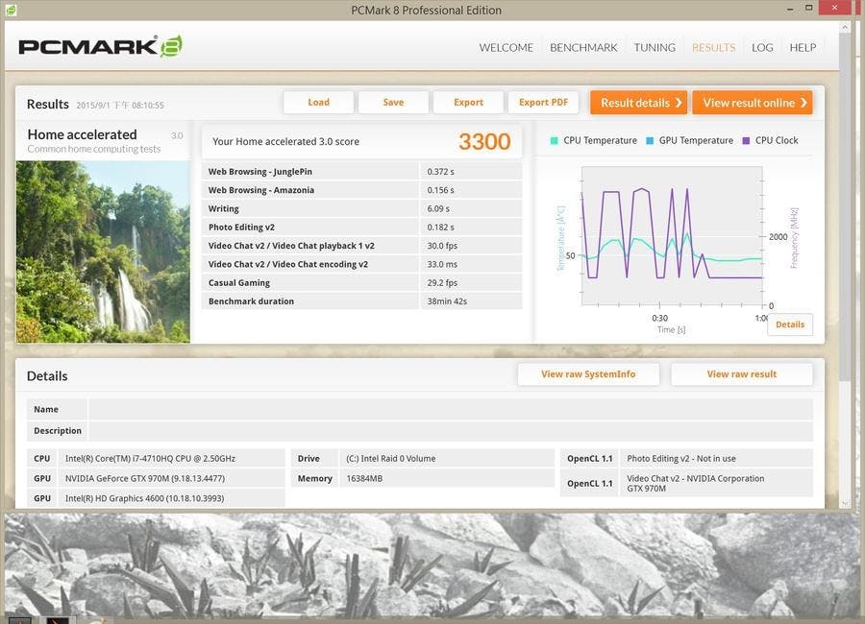The width and height of the screenshot is (865, 624).
Task: Open the HELP tab
Action: [x=803, y=47]
